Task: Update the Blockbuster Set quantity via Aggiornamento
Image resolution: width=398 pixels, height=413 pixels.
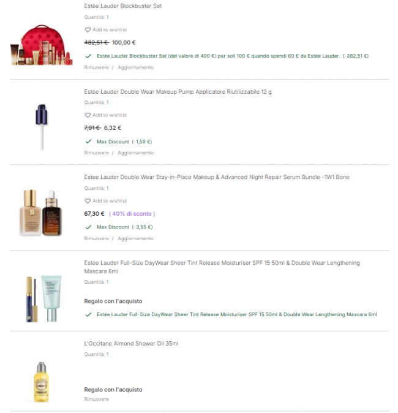Action: coord(135,67)
